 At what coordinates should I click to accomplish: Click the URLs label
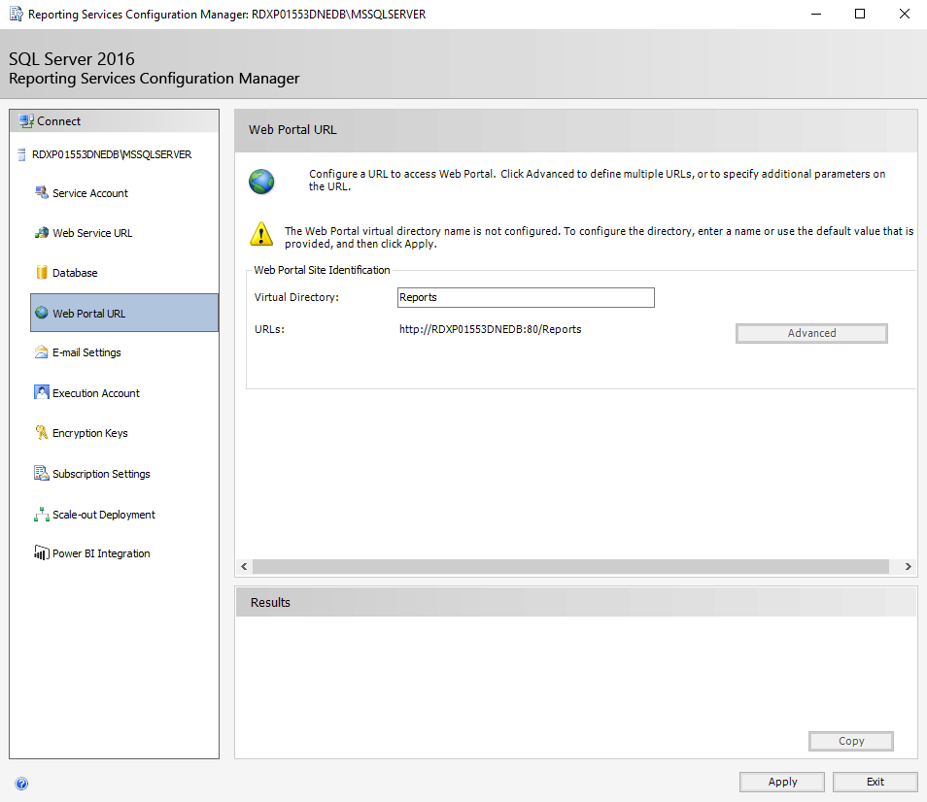tap(269, 329)
